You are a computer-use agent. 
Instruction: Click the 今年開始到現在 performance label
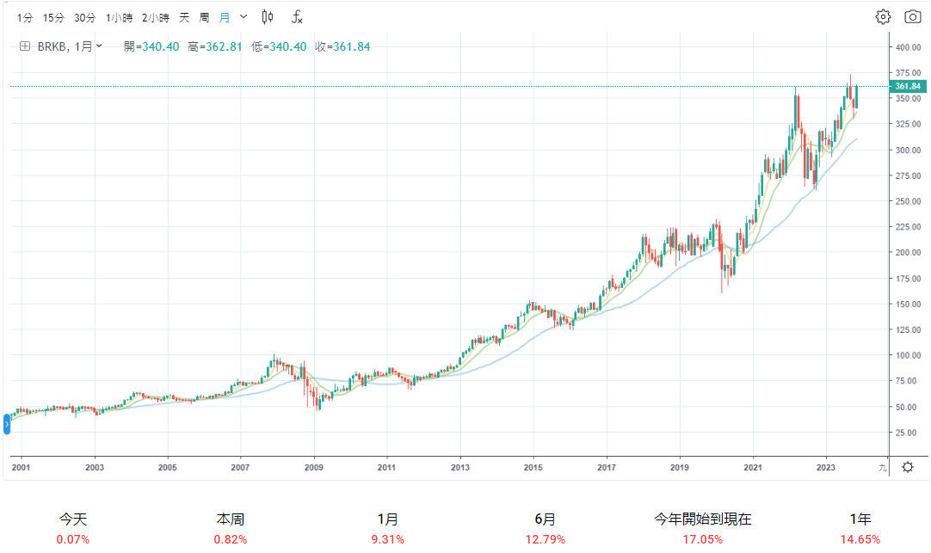[x=703, y=519]
